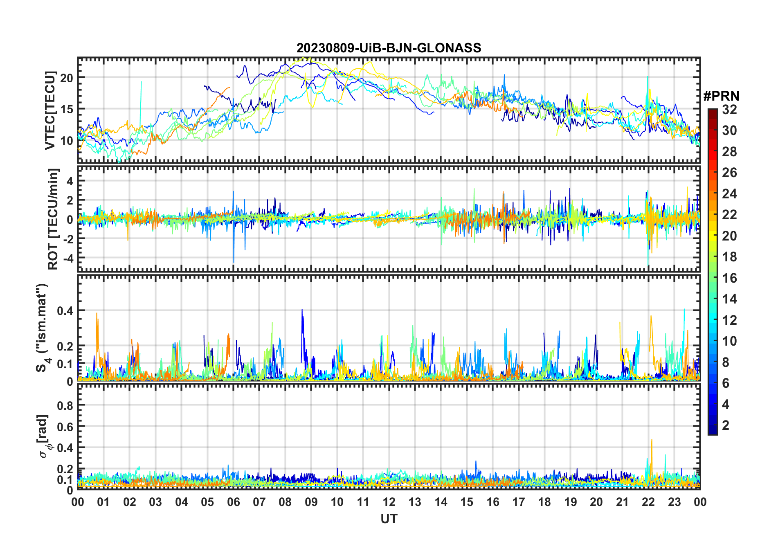Image resolution: width=778 pixels, height=544 pixels.
Task: Click the #PRN colorbar title
Action: tap(721, 96)
